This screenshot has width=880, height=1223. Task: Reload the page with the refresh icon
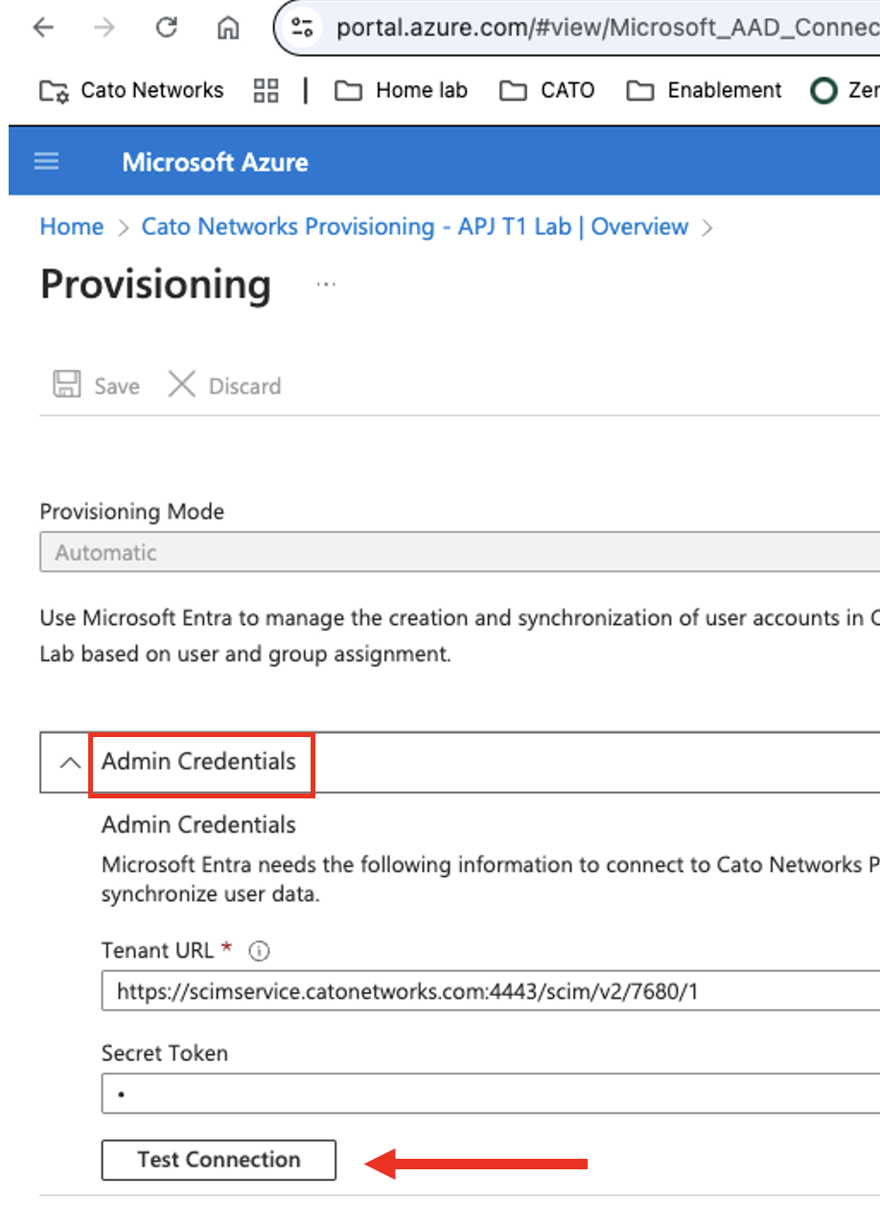(x=166, y=28)
